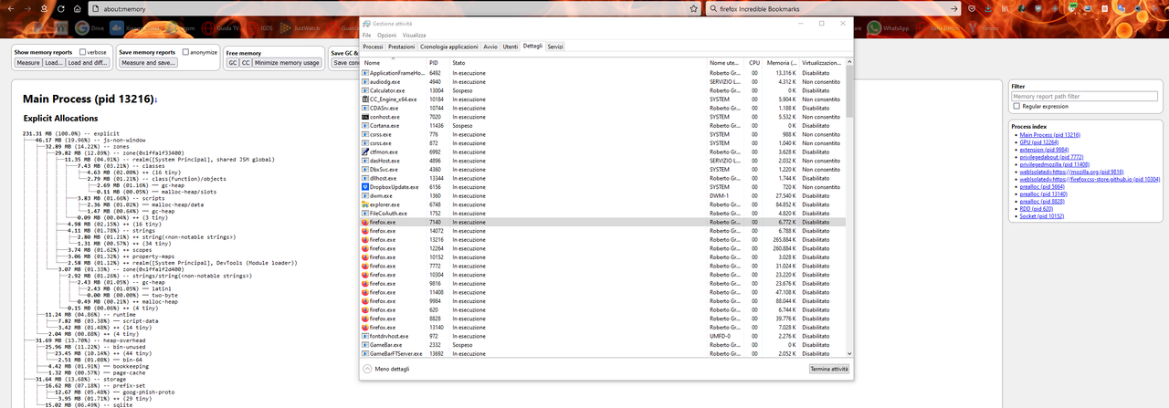Switch to the Cronologia applicazioni tab

(449, 46)
